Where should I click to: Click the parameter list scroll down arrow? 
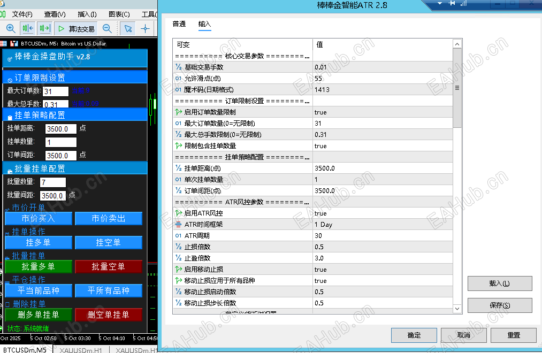(457, 309)
